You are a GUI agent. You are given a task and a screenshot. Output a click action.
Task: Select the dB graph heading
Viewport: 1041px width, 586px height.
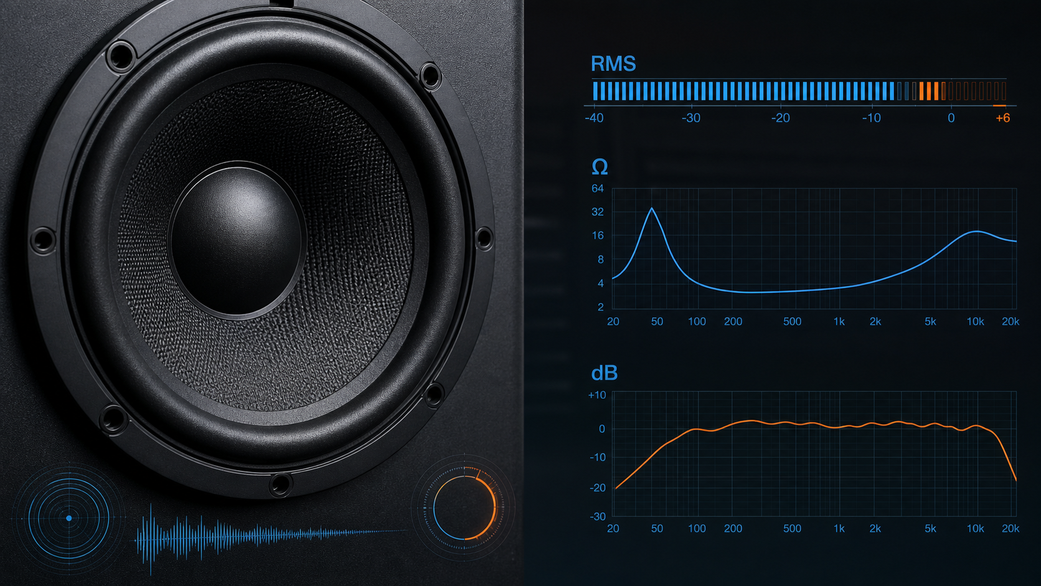coord(604,373)
